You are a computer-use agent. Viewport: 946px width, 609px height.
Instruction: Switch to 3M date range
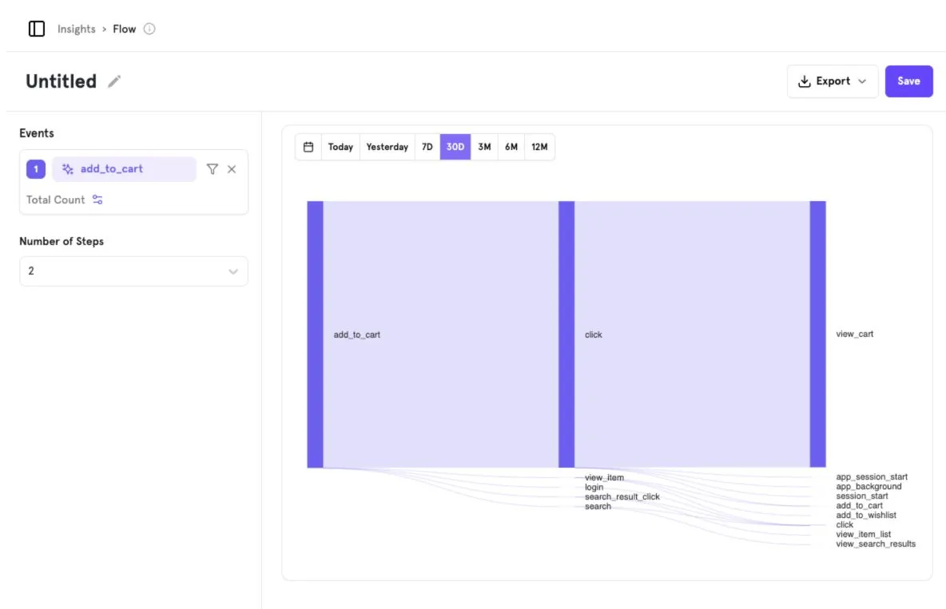[x=484, y=147]
